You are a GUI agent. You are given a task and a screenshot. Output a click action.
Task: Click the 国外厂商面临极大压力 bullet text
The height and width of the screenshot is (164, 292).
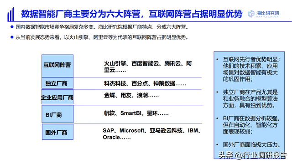[251, 145]
